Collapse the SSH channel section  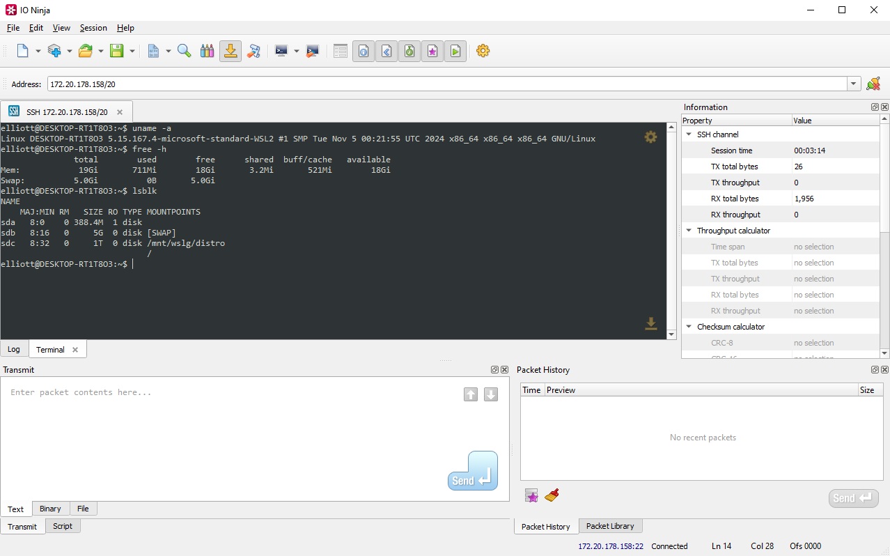coord(689,134)
